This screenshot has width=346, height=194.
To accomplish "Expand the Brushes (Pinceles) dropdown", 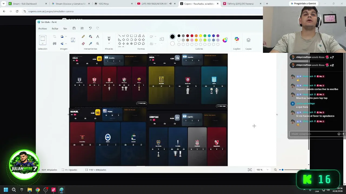I will [109, 44].
